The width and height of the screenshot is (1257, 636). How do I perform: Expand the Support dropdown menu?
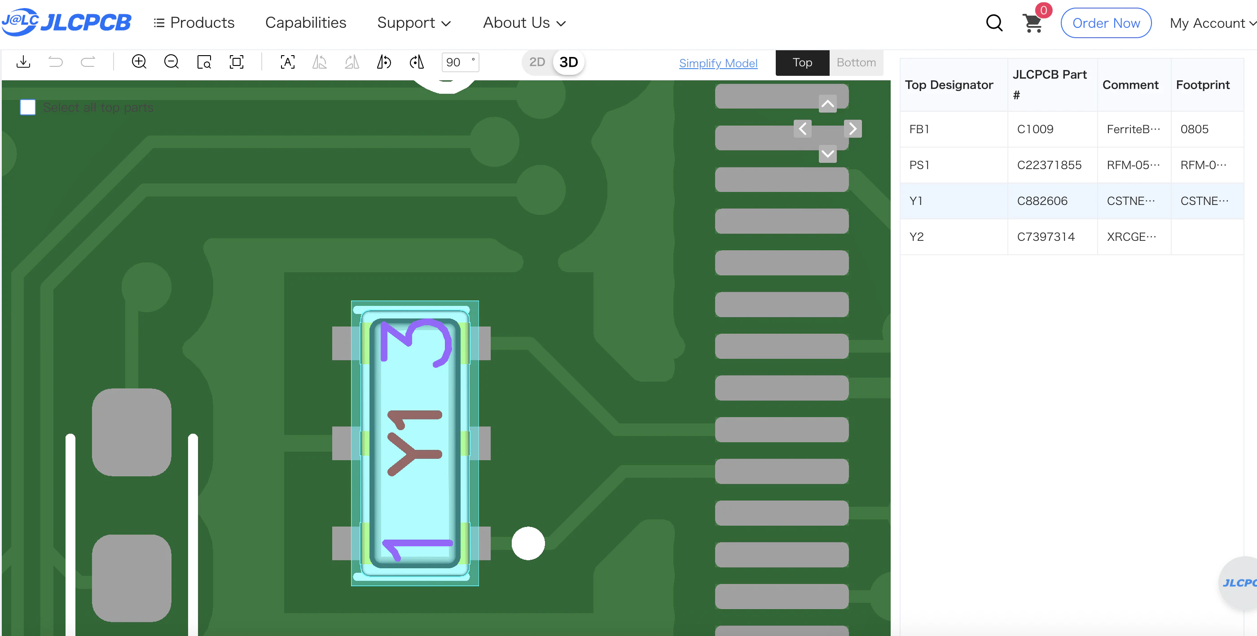point(414,23)
